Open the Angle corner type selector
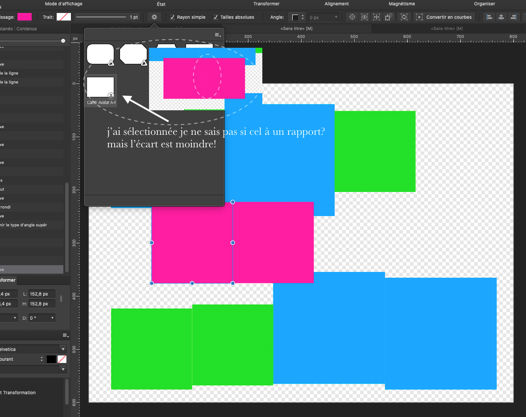526x417 pixels. (x=297, y=17)
